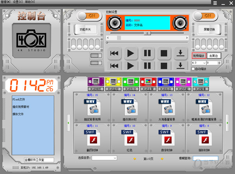This screenshot has height=174, width=235.
Task: Click the lower row rewind-to-start button
Action: point(114,66)
